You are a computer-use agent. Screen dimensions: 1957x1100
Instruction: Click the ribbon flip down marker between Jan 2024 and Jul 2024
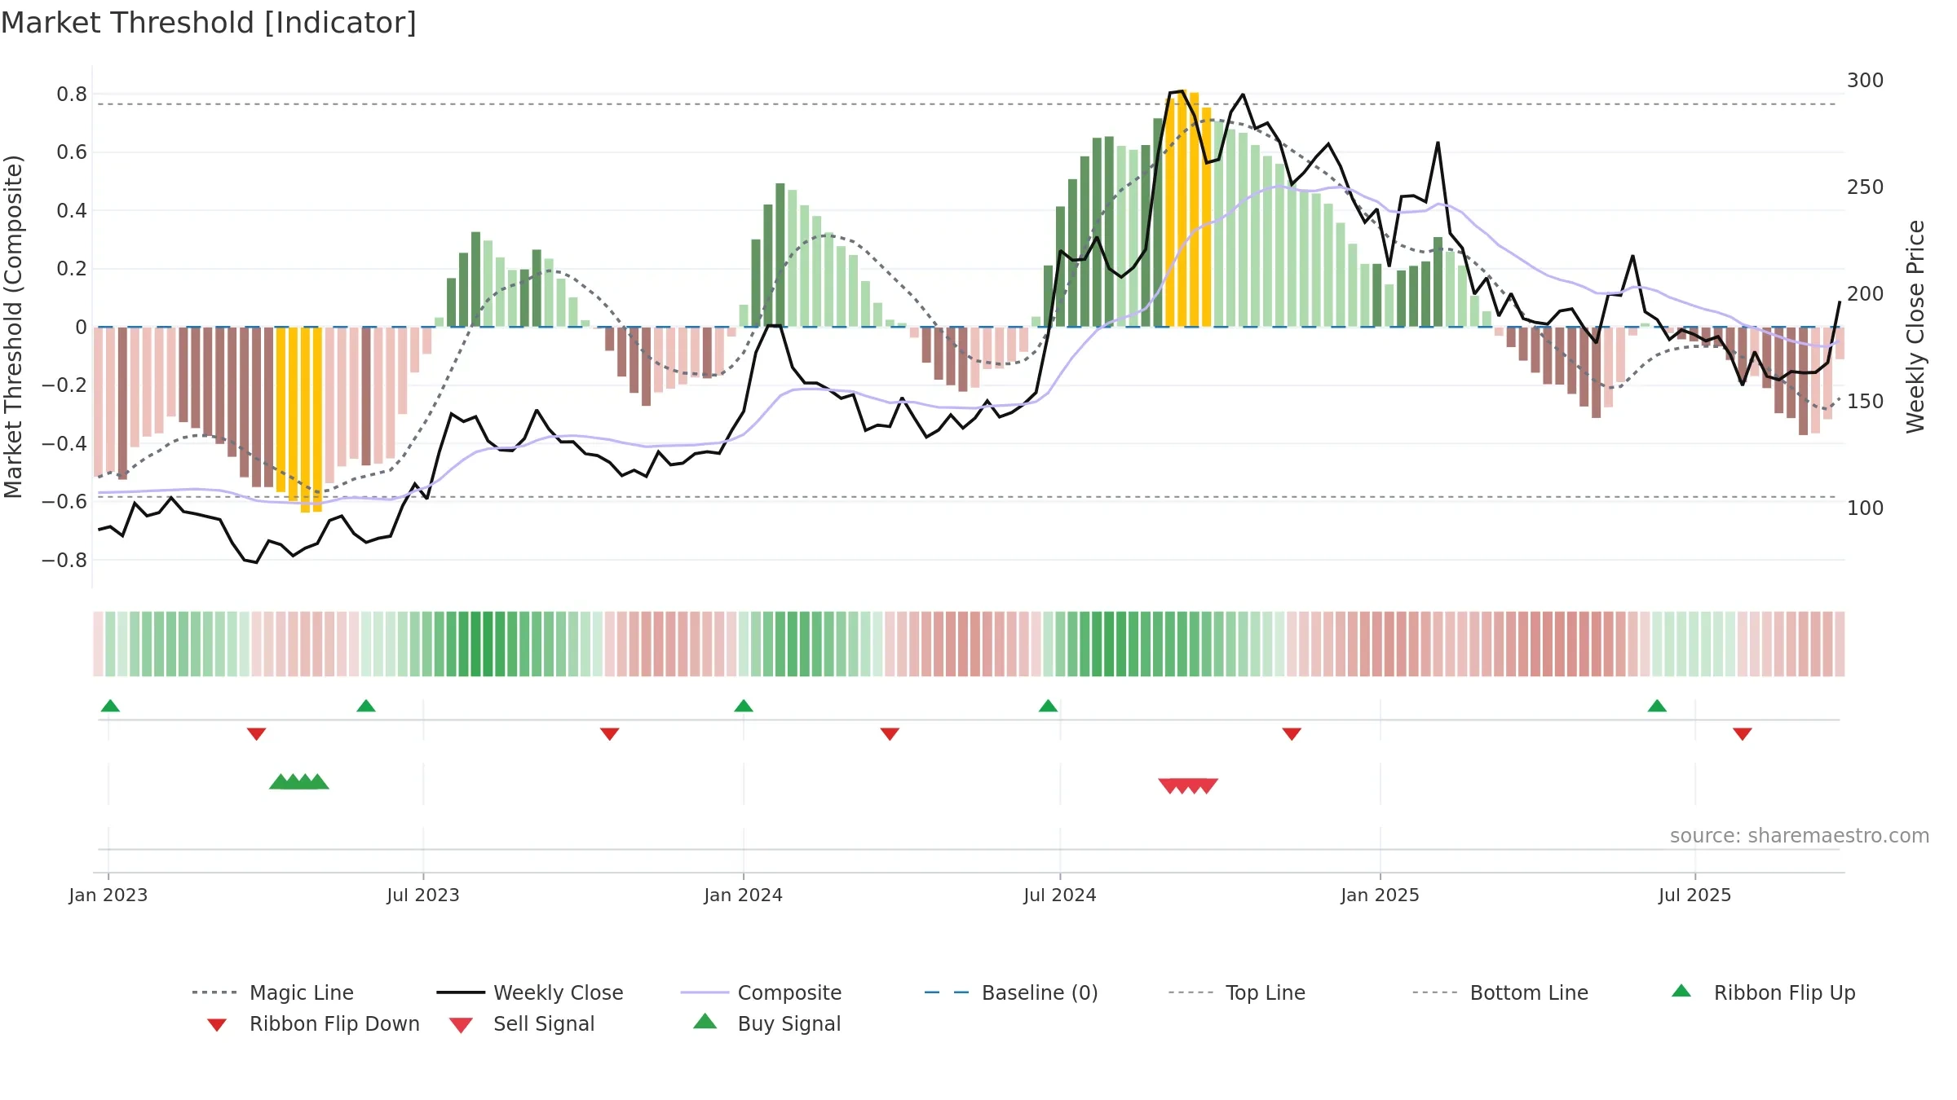pyautogui.click(x=890, y=734)
